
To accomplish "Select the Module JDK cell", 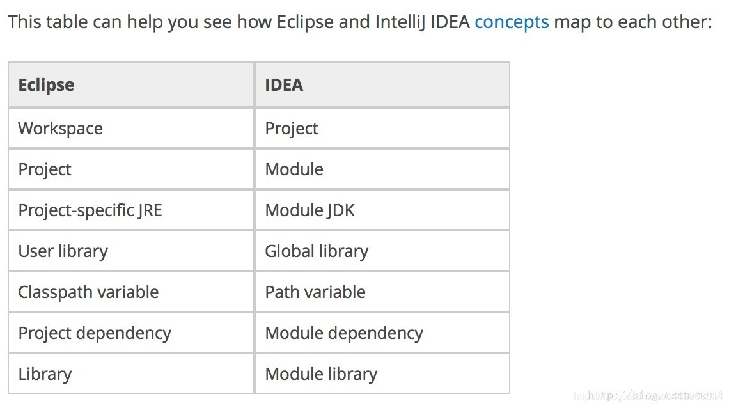I will coord(382,210).
